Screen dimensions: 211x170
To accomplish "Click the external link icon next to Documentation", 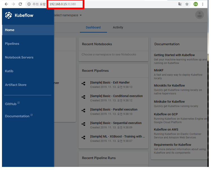I will coord(32,115).
